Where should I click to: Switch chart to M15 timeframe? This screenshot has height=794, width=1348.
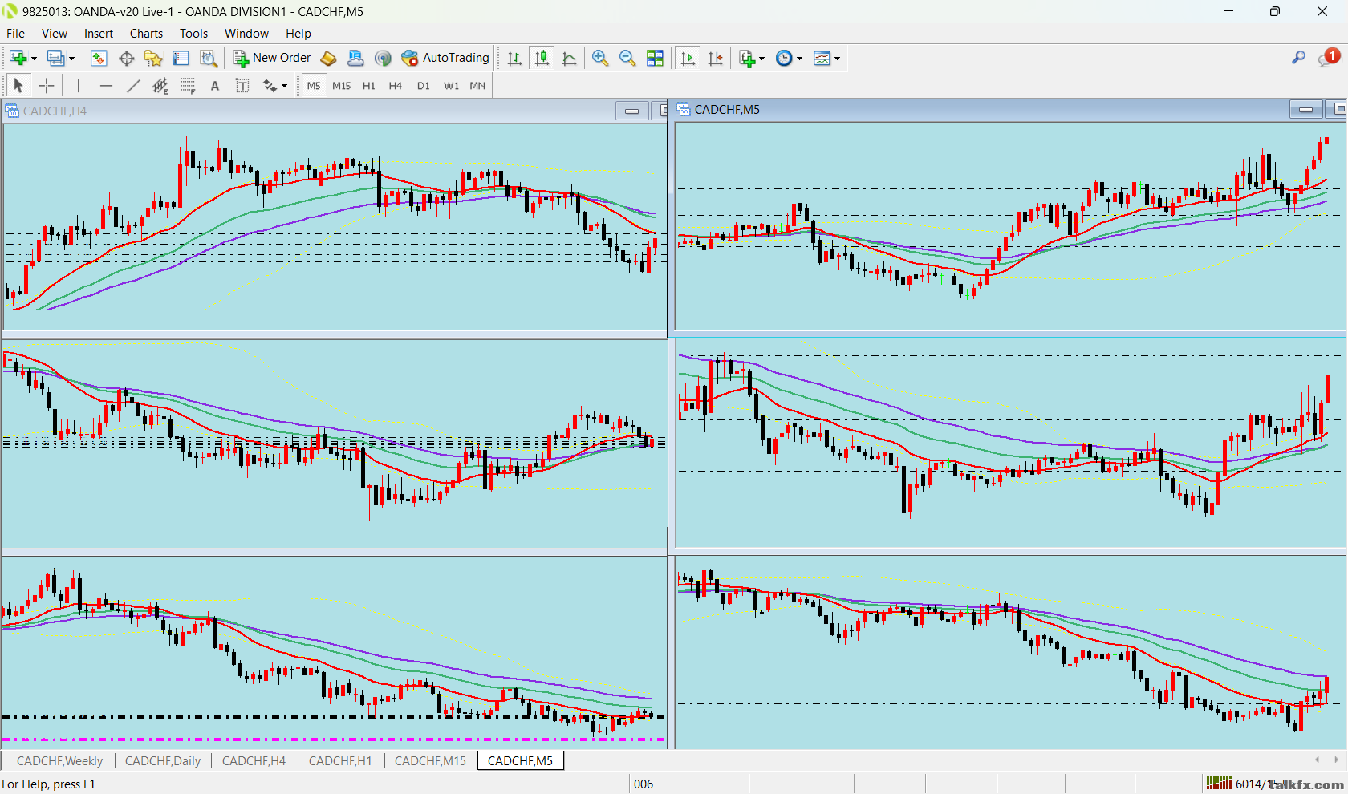point(342,86)
